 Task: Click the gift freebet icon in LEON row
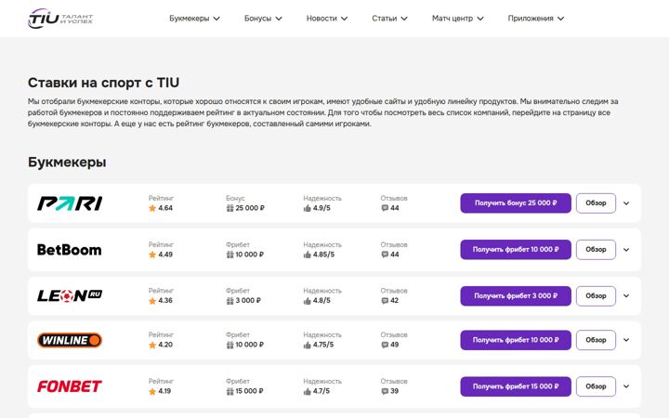pyautogui.click(x=230, y=301)
